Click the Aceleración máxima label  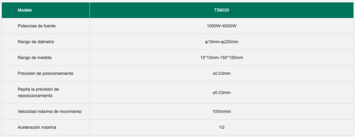point(37,127)
